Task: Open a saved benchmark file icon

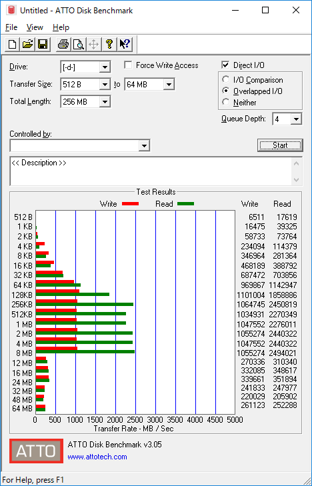Action: pyautogui.click(x=27, y=44)
